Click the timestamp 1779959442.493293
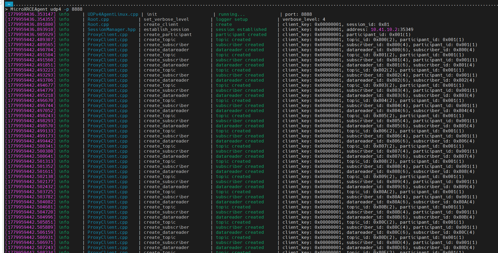Screen dimensions: 498x253 pyautogui.click(x=30, y=75)
